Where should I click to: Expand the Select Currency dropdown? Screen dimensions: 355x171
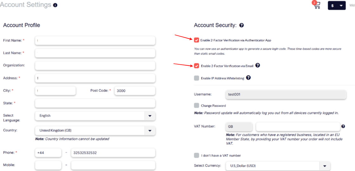click(325, 166)
